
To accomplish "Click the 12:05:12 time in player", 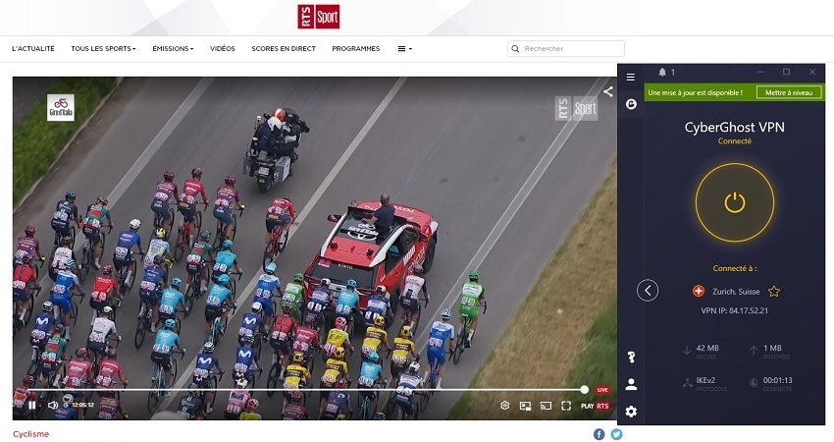I will click(83, 406).
